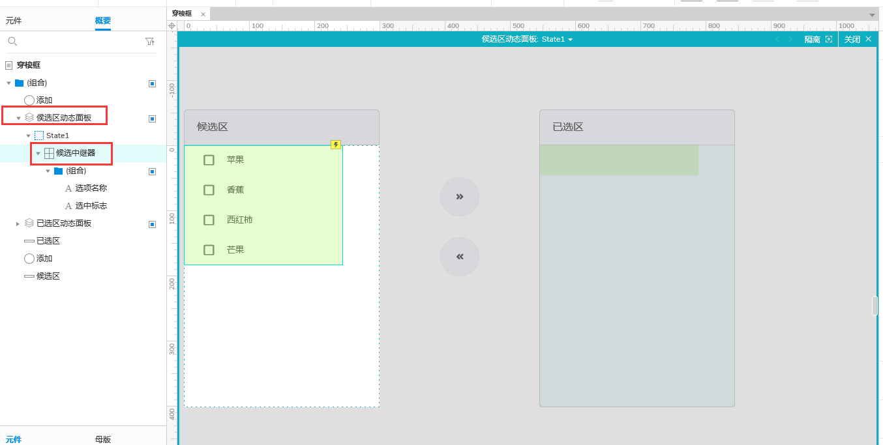Click the right-edge panel collapse handle
The height and width of the screenshot is (445, 883).
[x=875, y=306]
